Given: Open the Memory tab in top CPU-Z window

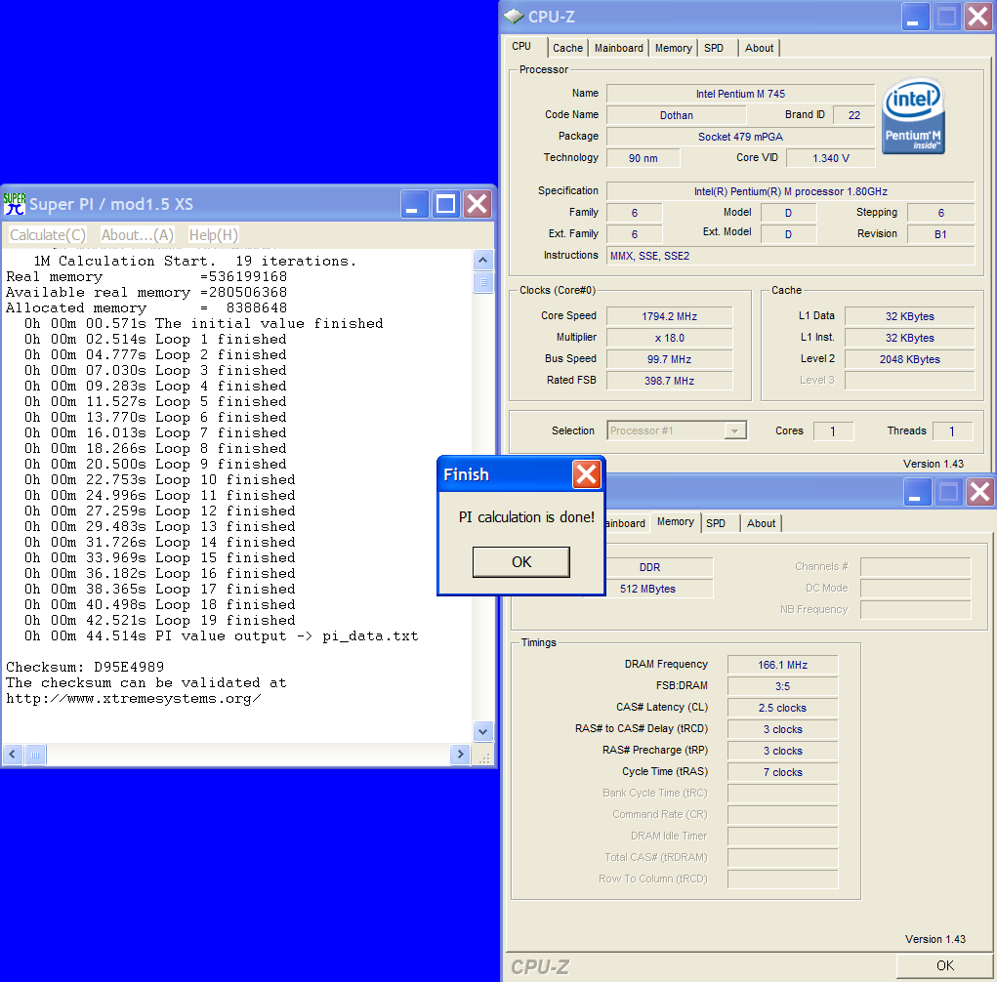Looking at the screenshot, I should click(674, 48).
